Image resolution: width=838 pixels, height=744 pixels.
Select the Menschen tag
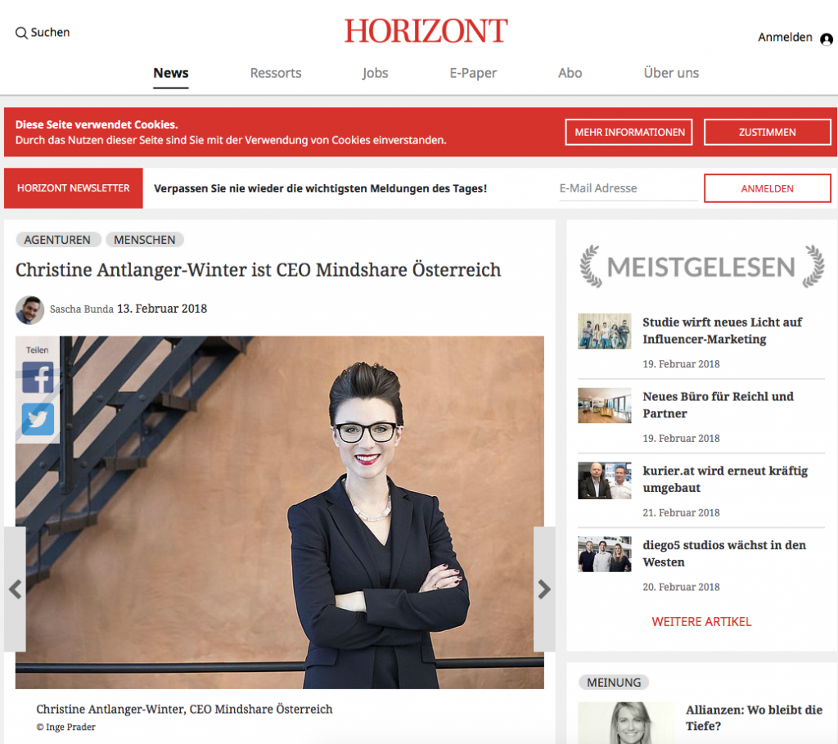coord(145,240)
